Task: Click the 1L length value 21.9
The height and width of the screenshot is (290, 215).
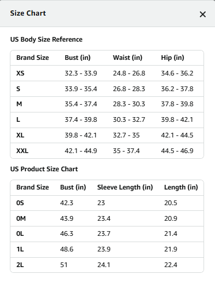Action: point(171,249)
